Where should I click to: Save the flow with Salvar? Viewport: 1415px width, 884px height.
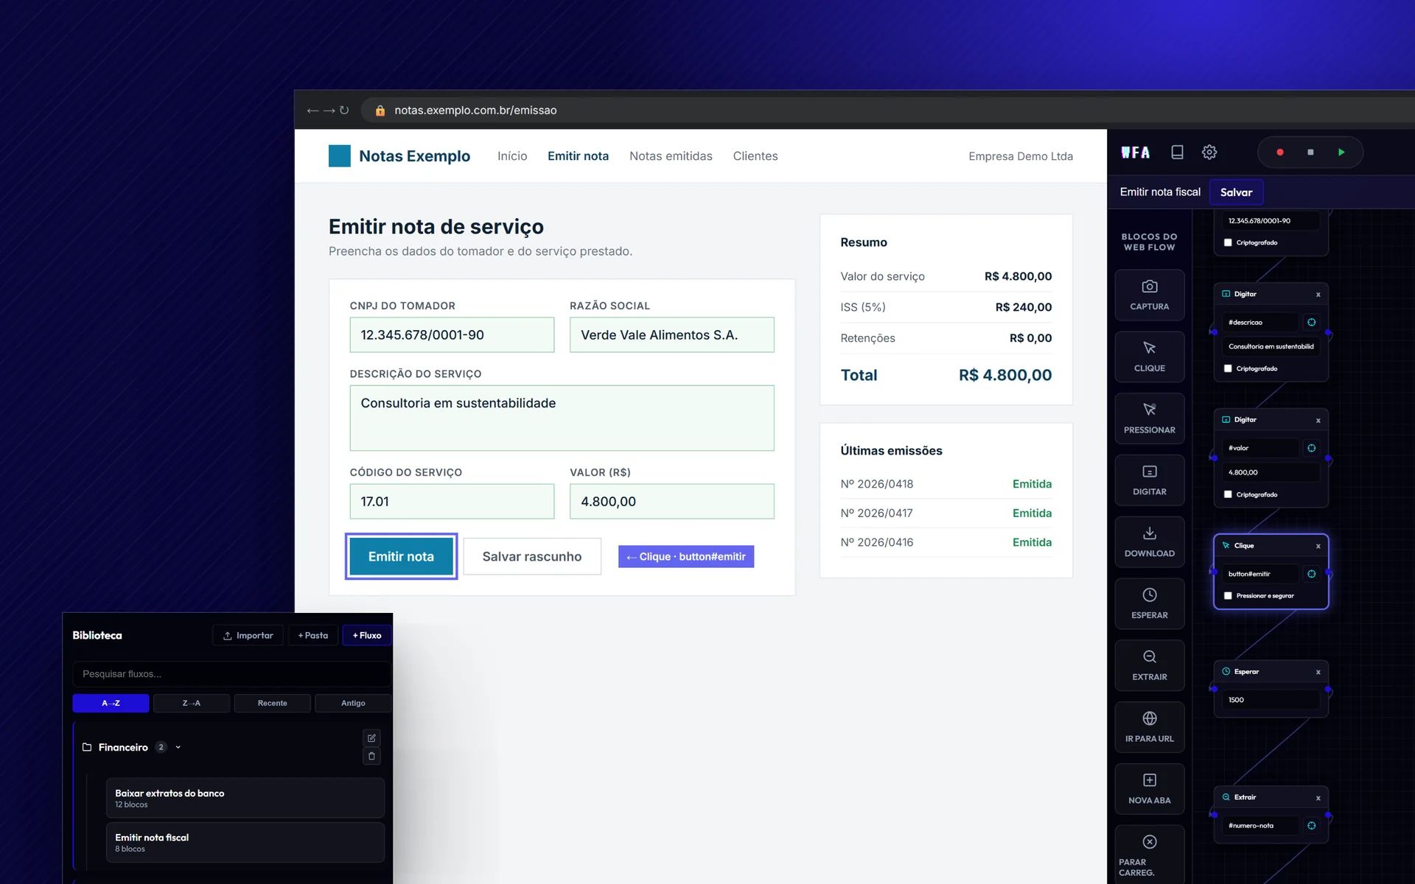point(1236,192)
